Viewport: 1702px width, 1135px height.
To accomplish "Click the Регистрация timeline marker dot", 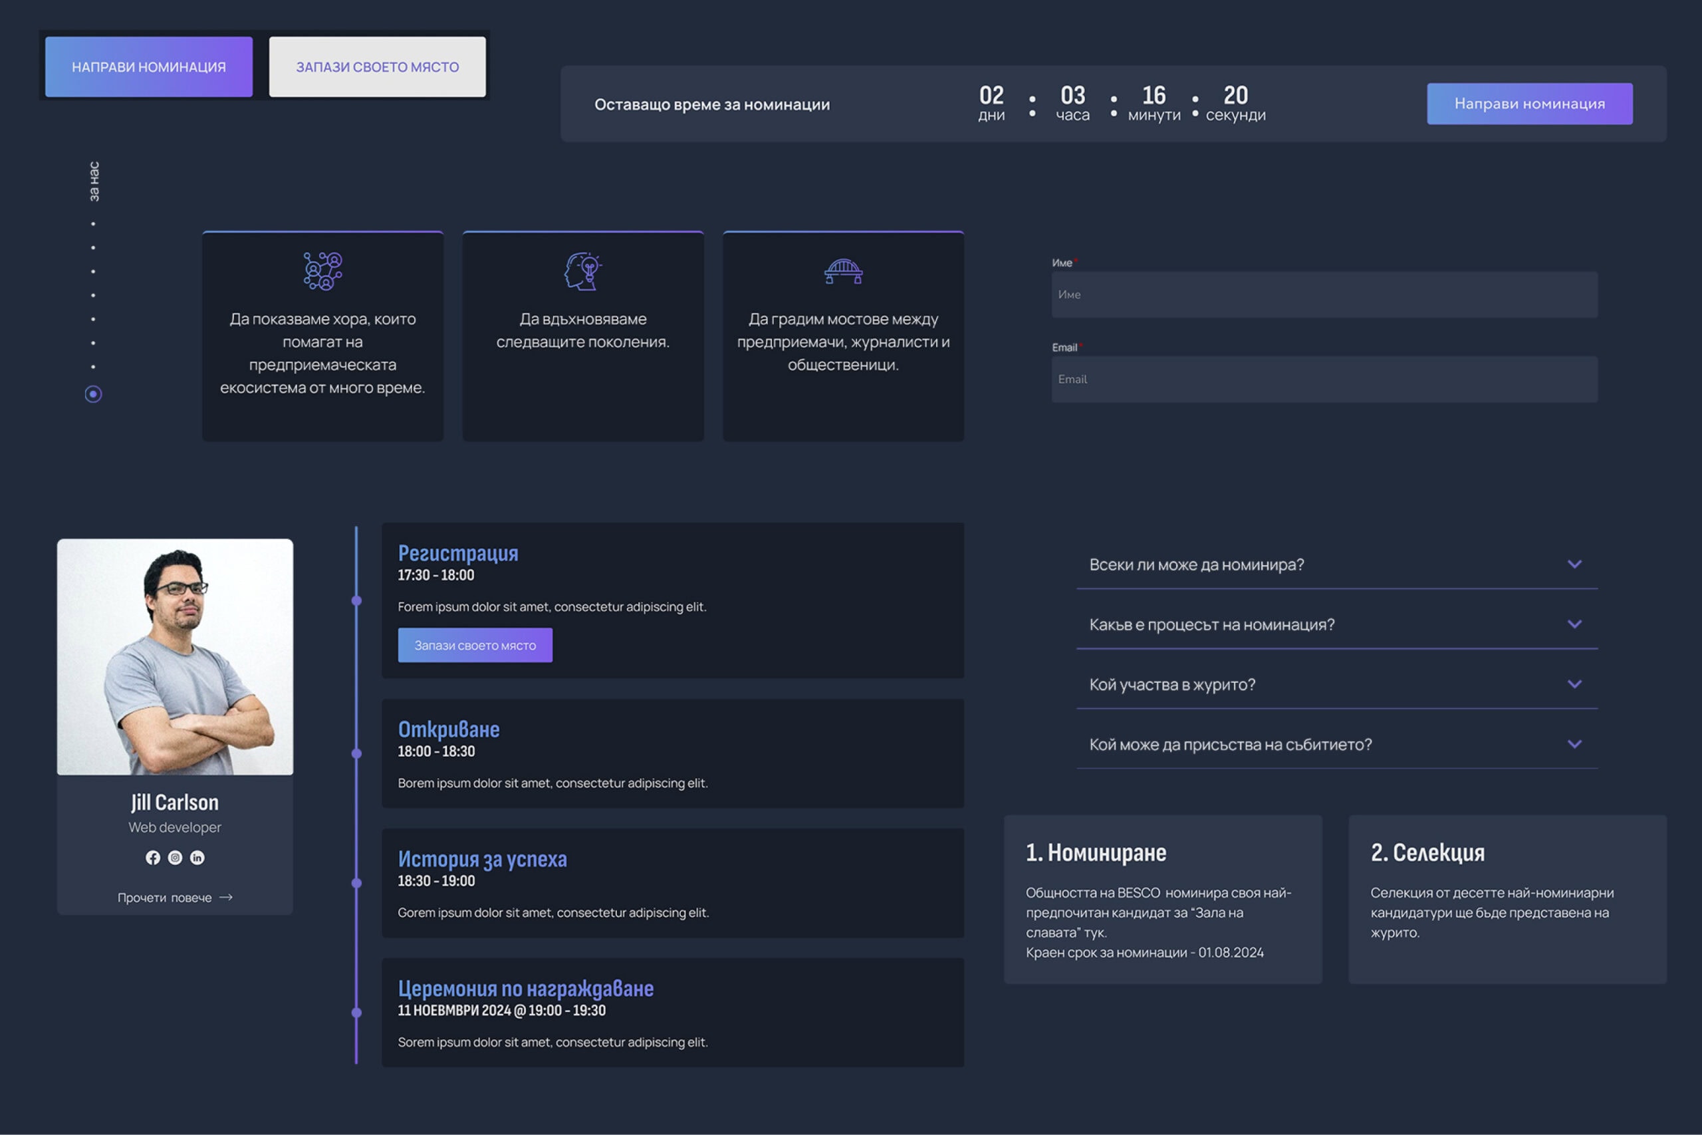I will (x=356, y=601).
